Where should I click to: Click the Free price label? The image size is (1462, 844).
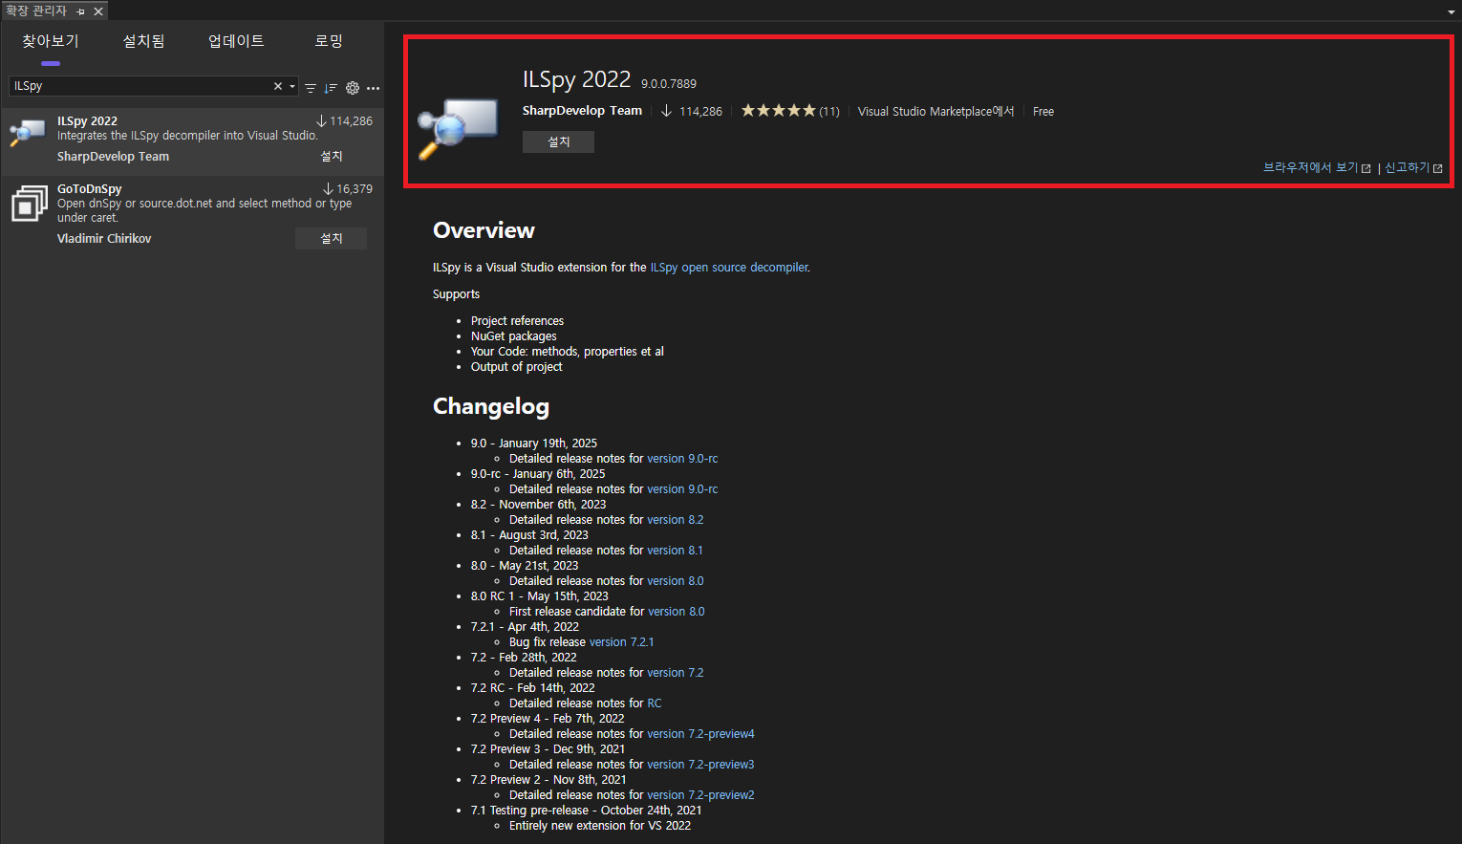pyautogui.click(x=1043, y=112)
